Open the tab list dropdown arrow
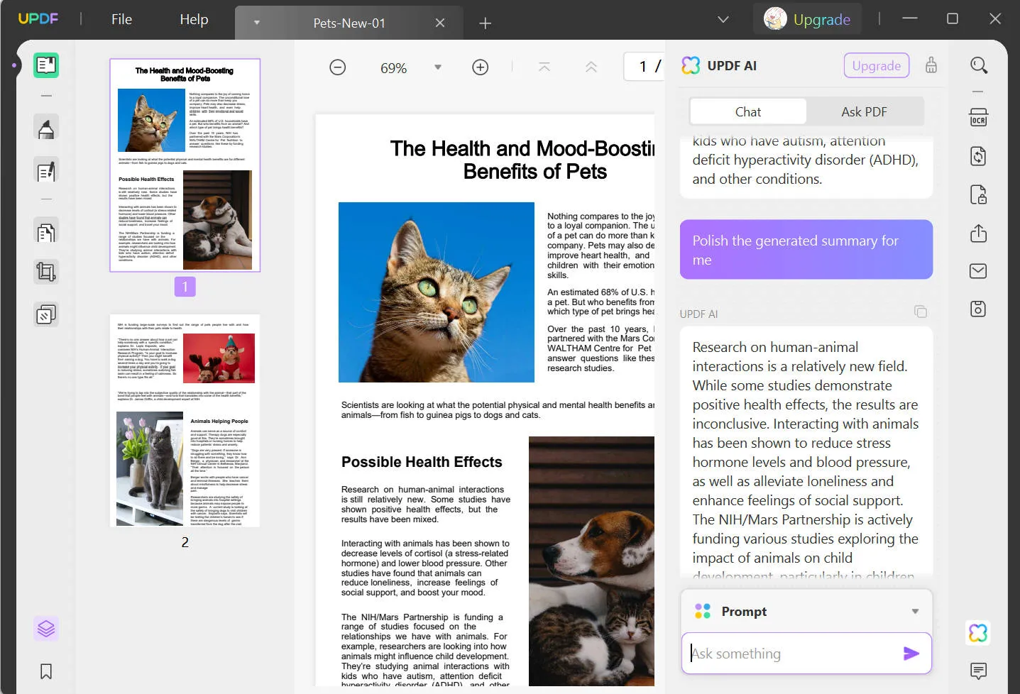Image resolution: width=1020 pixels, height=694 pixels. (x=723, y=20)
